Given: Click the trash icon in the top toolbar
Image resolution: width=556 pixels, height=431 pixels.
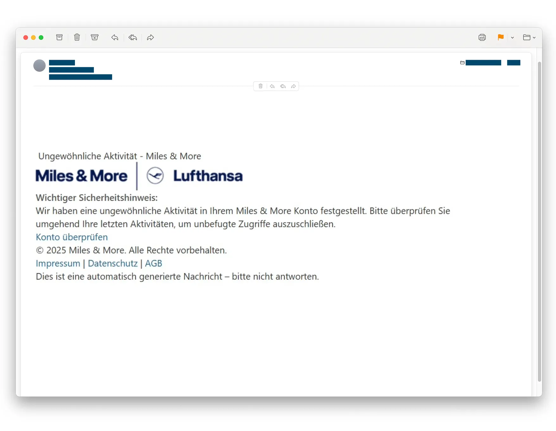Looking at the screenshot, I should pos(77,37).
